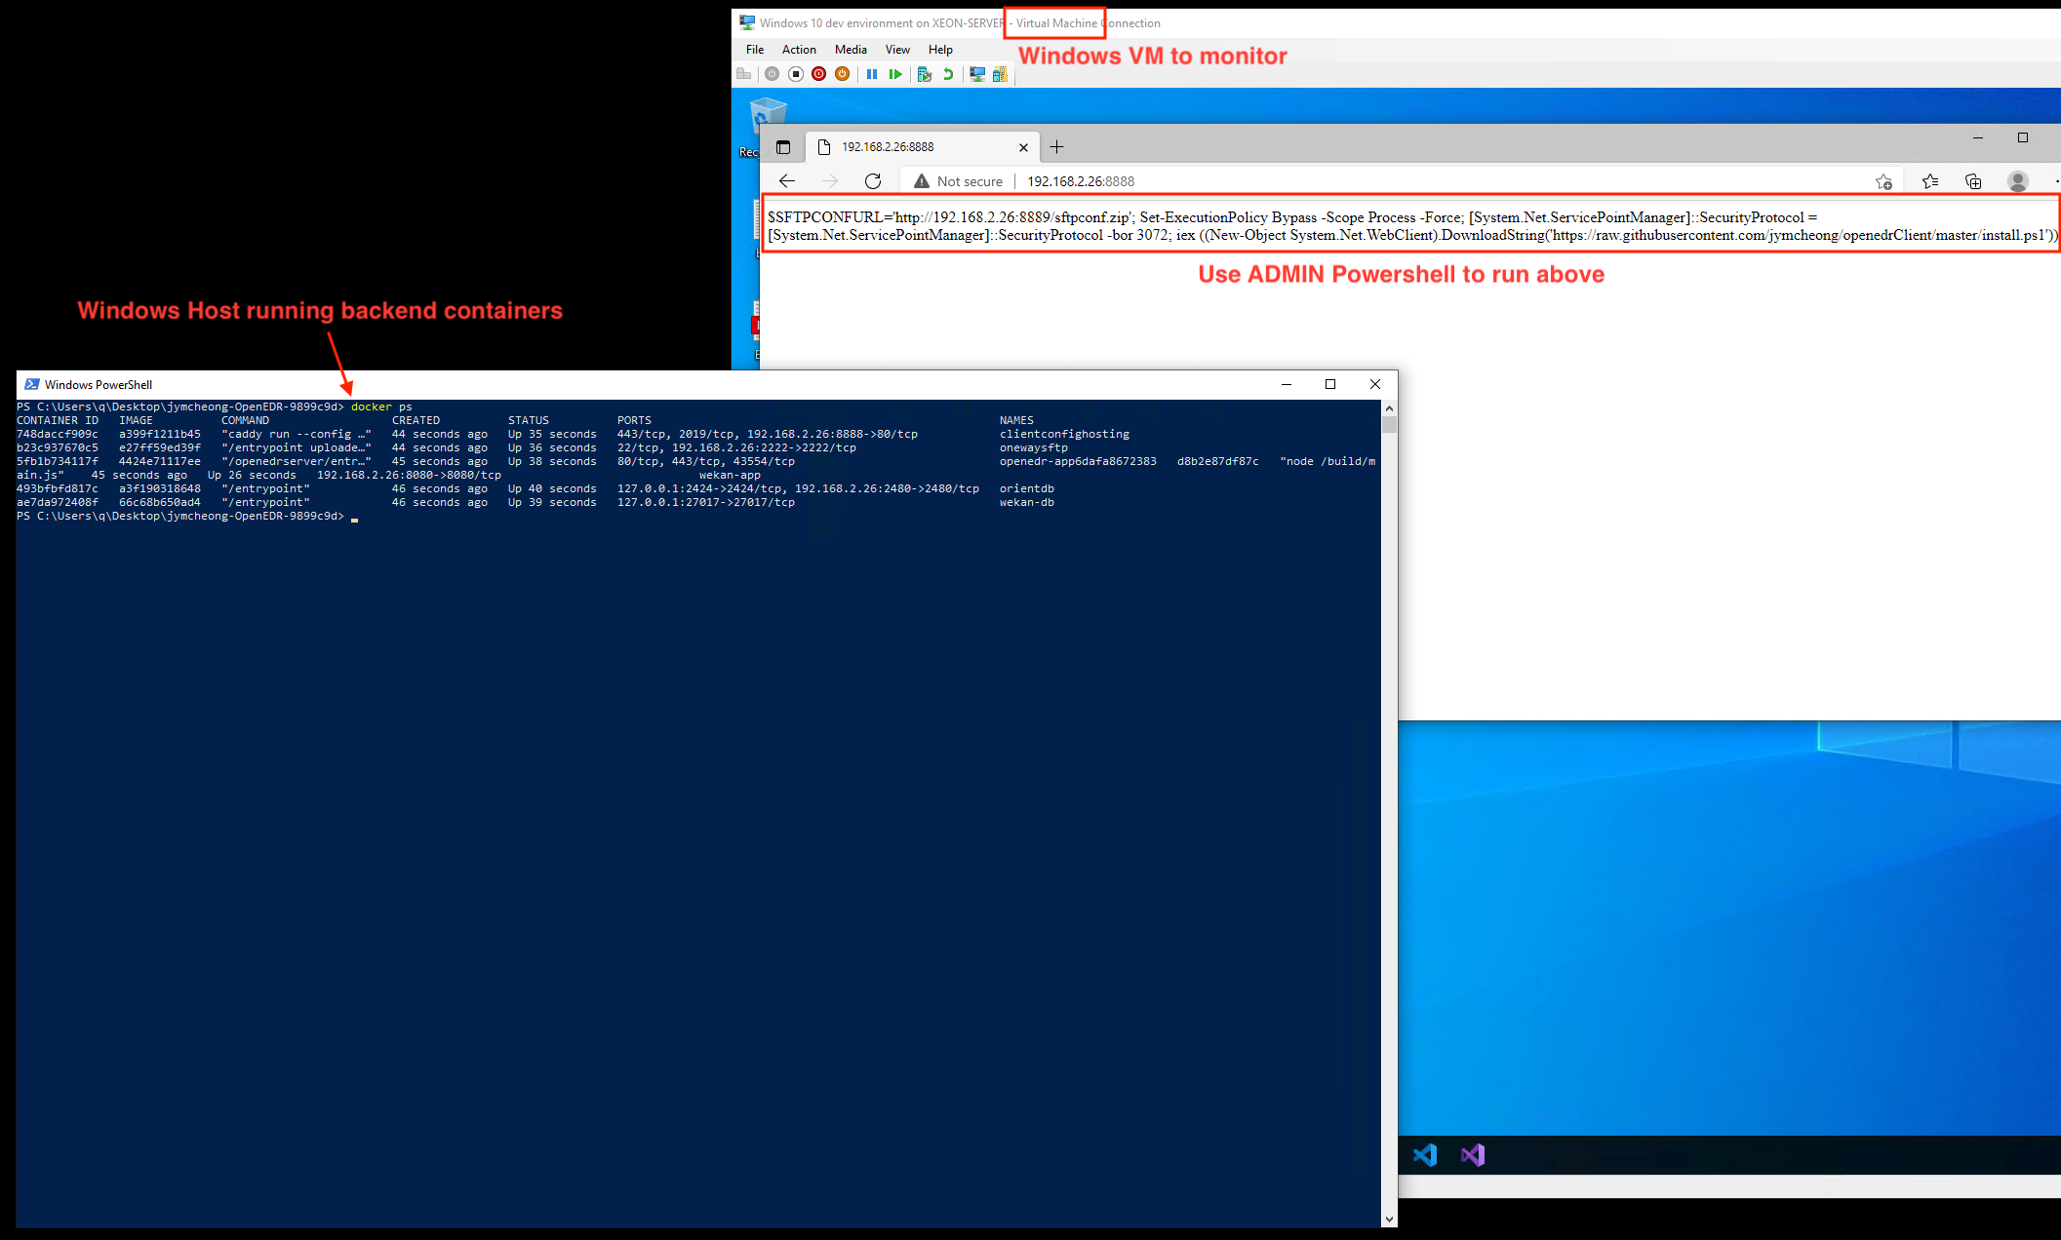Open a new Edge tab
Viewport: 2061px width, 1240px height.
[x=1056, y=147]
